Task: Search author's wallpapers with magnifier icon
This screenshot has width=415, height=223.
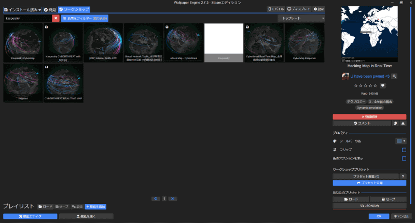Action: click(394, 76)
